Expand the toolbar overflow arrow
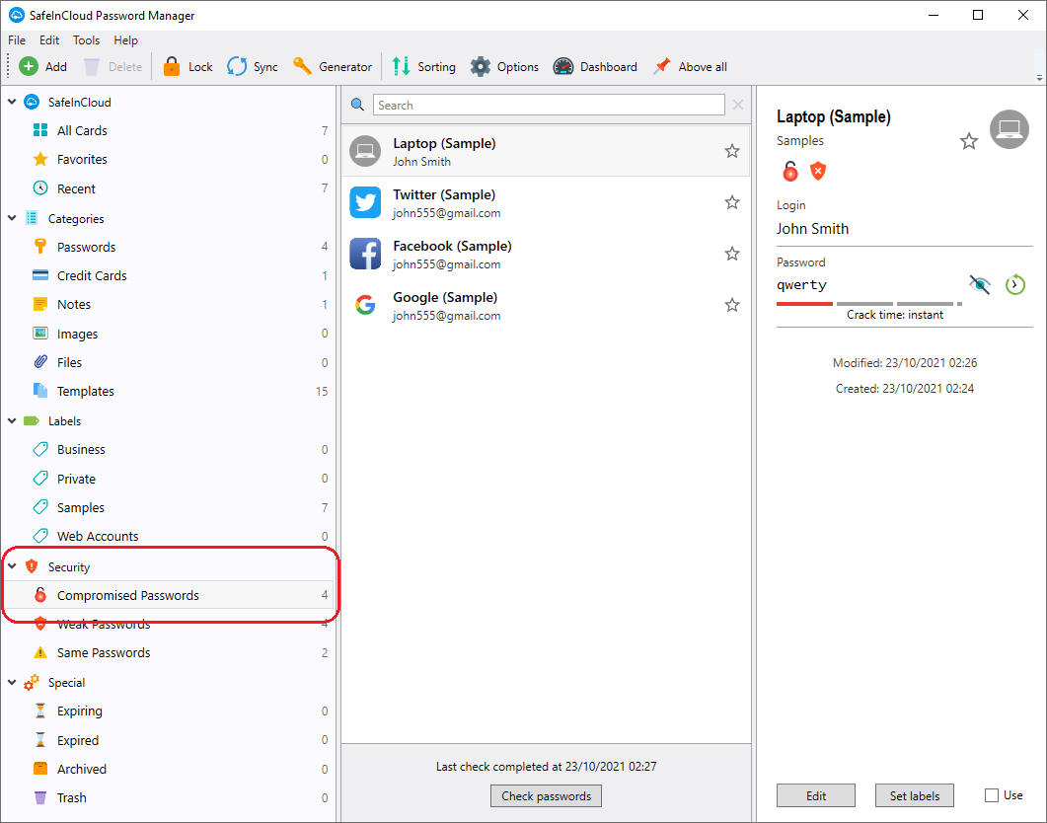Screen dimensions: 1047x823 (1039, 77)
